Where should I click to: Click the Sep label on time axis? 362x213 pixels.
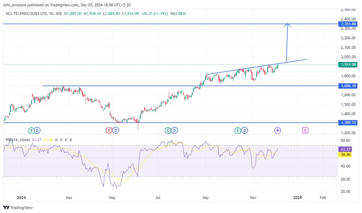[x=205, y=198]
